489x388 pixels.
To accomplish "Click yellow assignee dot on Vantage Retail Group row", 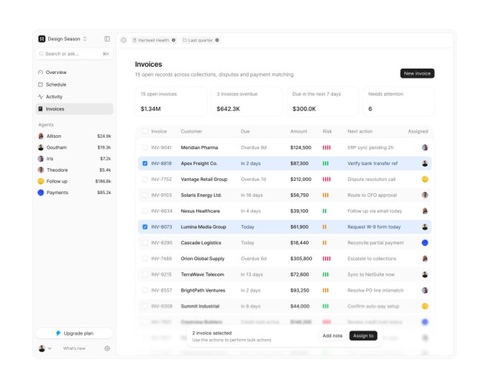I will point(425,179).
